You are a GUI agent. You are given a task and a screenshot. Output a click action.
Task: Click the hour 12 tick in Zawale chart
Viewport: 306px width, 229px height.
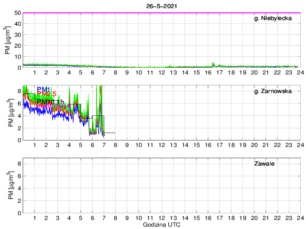pos(162,218)
